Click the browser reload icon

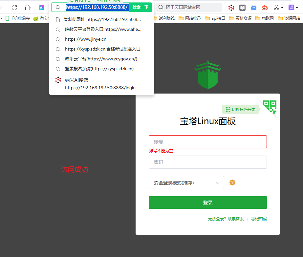(x=14, y=8)
